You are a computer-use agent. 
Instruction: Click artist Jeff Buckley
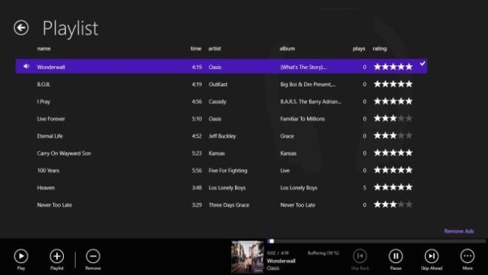[x=222, y=136]
